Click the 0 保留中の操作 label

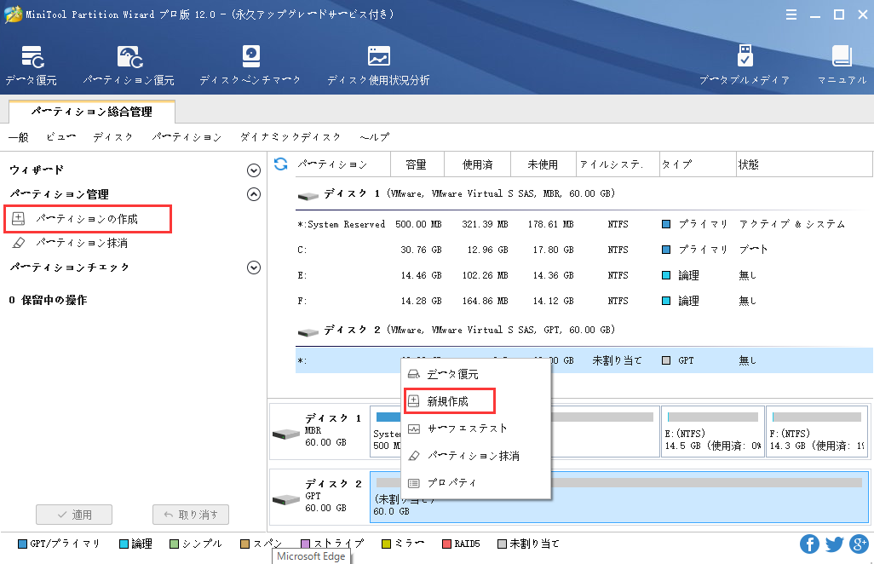click(x=48, y=301)
